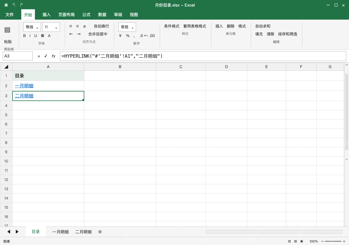Click the decimal places .0 ← .00 control
349x245 pixels.
pos(147,36)
